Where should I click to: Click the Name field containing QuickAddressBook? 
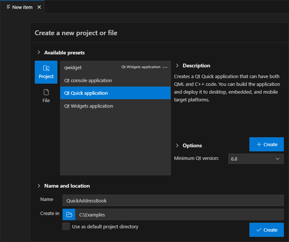(x=173, y=200)
